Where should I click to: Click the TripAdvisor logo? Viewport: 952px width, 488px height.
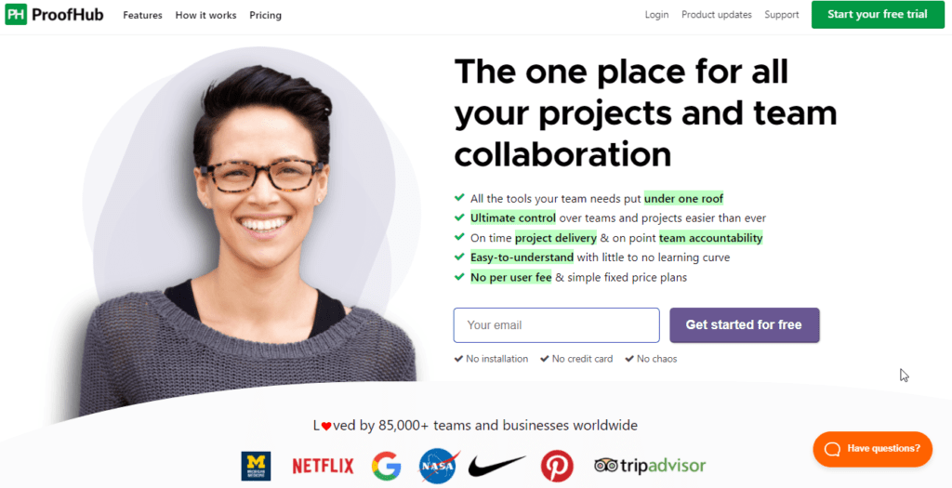pos(650,466)
